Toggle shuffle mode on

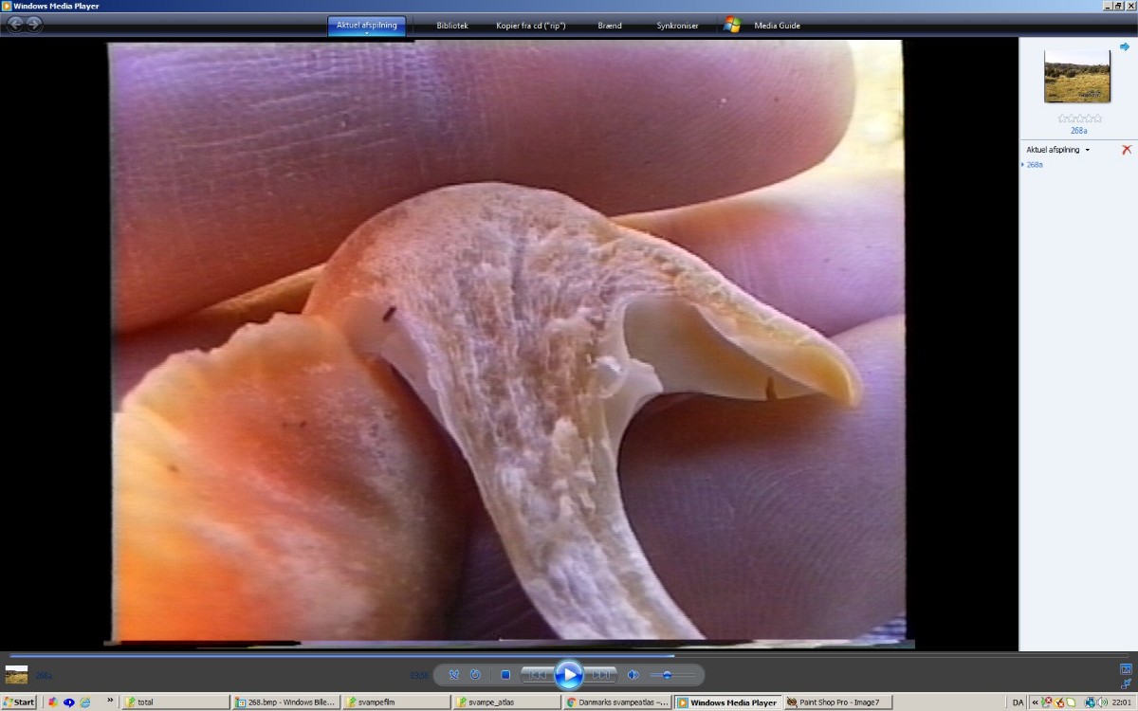[454, 675]
